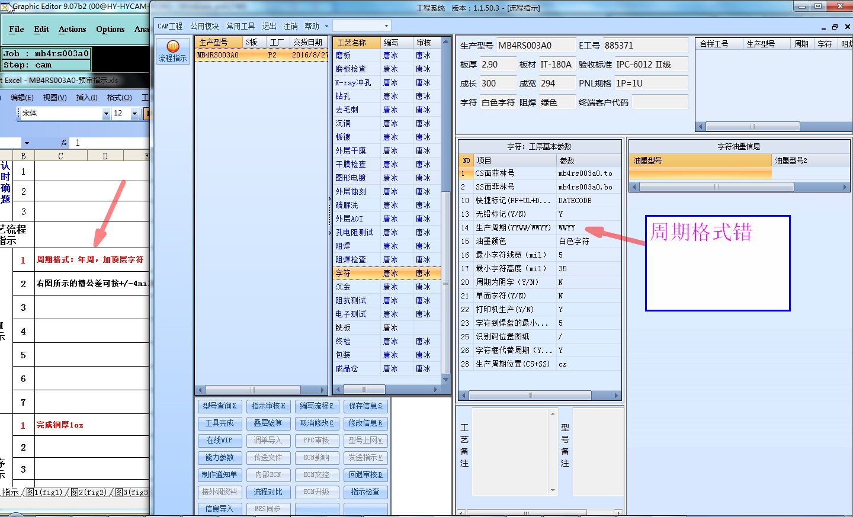Screen dimensions: 853x517
Task: Click the Graphic Editor title bar icon
Action: tap(4, 7)
